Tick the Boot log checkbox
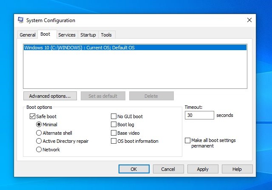The image size is (272, 190). click(x=113, y=125)
